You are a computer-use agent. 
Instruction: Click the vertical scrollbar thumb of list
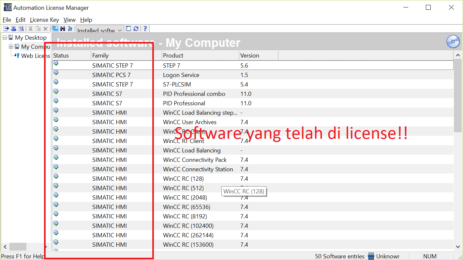point(457,96)
